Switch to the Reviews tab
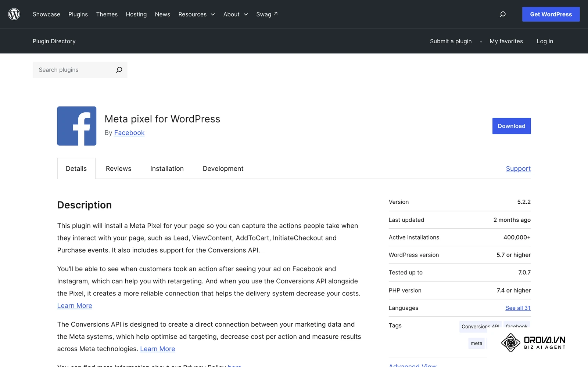Screen dimensions: 588x367 [118, 168]
